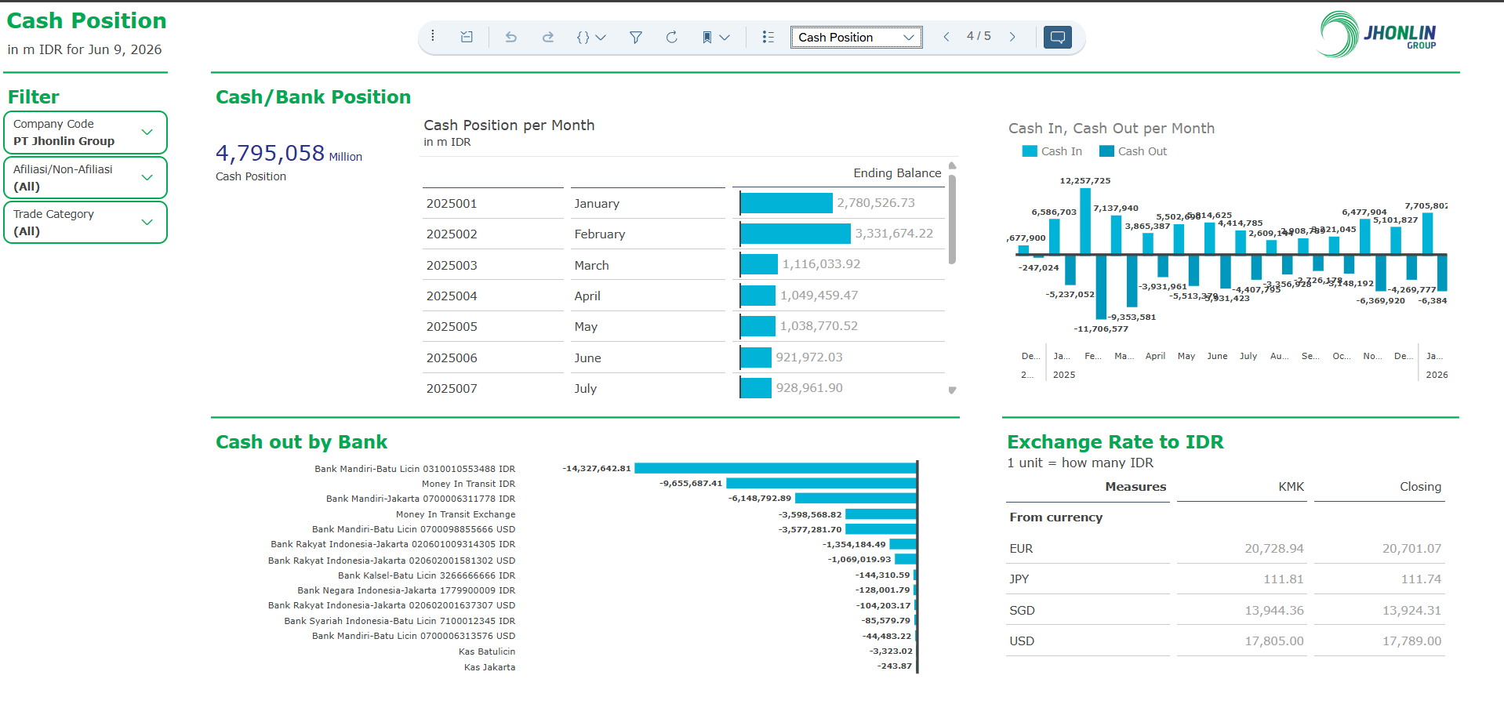Image resolution: width=1504 pixels, height=715 pixels.
Task: Click the Kas Batulicin label
Action: (x=487, y=651)
